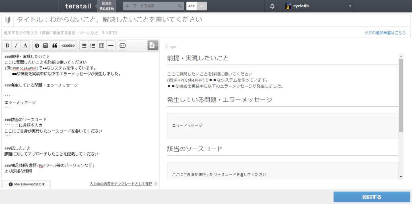Screen dimensions: 412x204
Task: Open the template document dropdown
Action: pos(153,45)
